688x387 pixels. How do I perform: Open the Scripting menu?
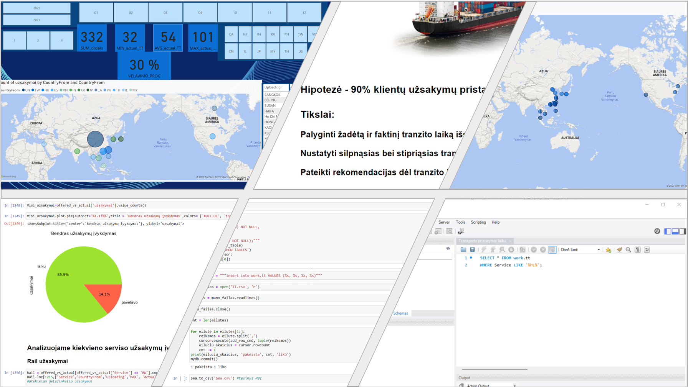point(478,222)
